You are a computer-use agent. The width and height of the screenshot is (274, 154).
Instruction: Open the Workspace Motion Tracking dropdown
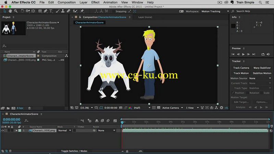click(215, 11)
